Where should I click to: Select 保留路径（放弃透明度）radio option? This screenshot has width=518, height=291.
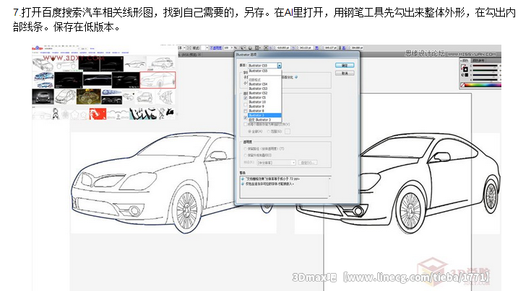[246, 149]
